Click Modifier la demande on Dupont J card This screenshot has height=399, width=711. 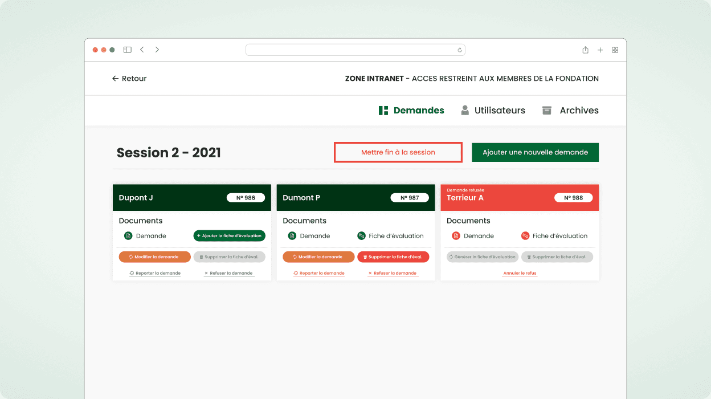point(155,256)
